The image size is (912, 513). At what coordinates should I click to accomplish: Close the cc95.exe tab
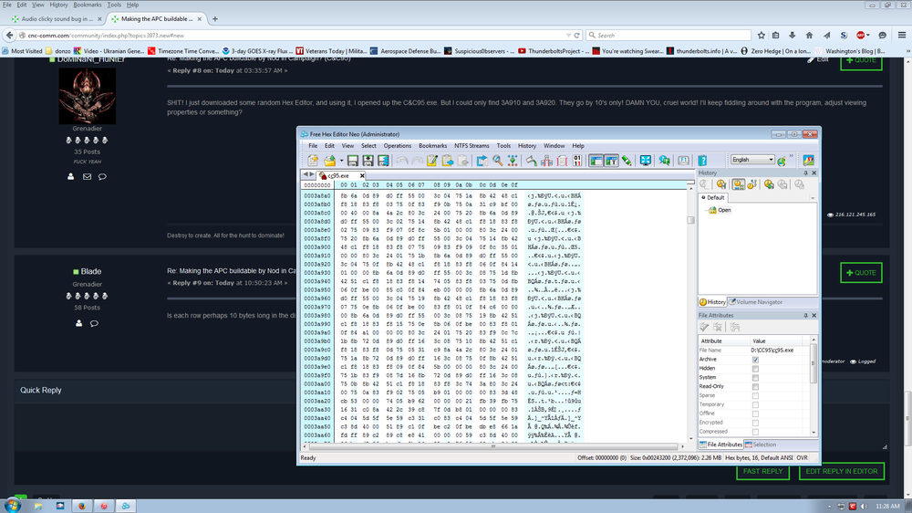tap(362, 175)
